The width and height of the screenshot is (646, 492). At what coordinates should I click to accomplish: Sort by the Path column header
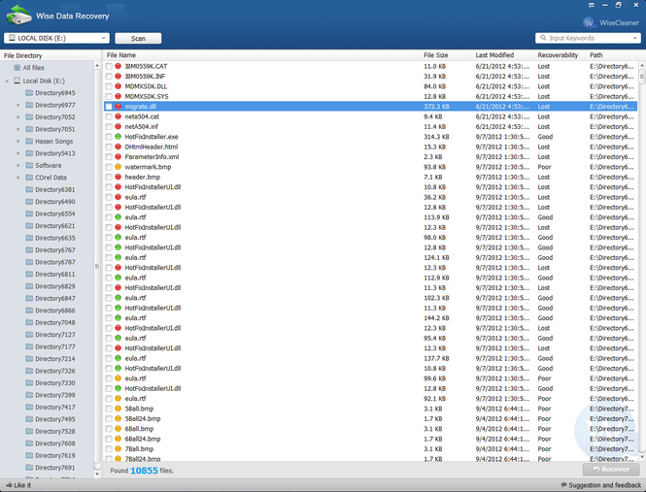point(611,55)
